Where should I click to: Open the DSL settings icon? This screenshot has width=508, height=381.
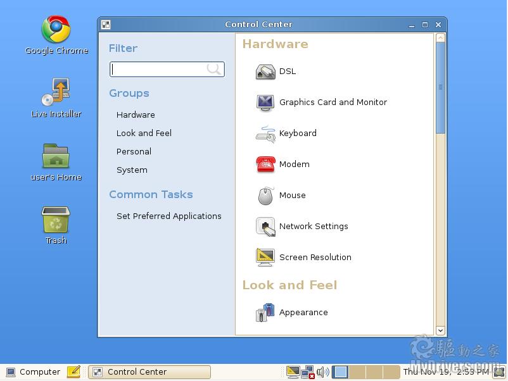(265, 72)
